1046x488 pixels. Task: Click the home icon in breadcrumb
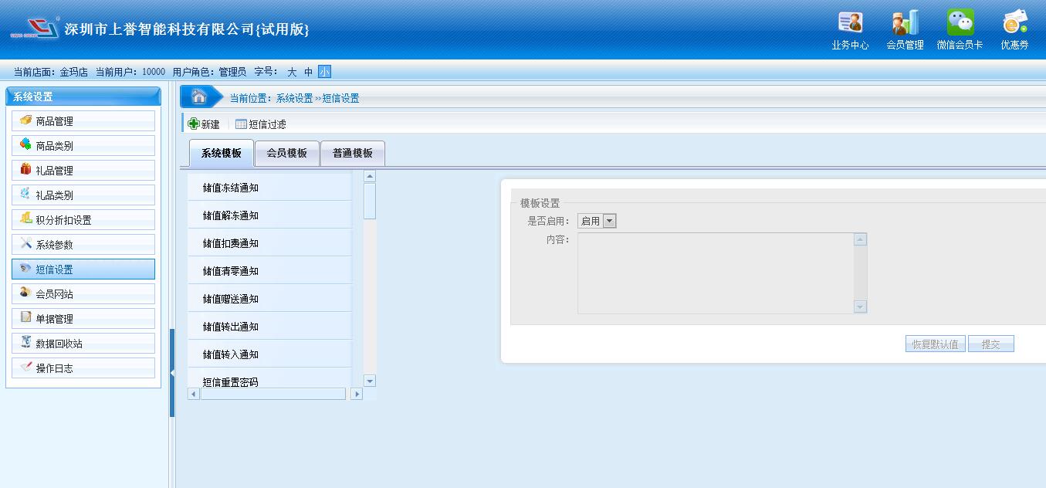click(198, 97)
